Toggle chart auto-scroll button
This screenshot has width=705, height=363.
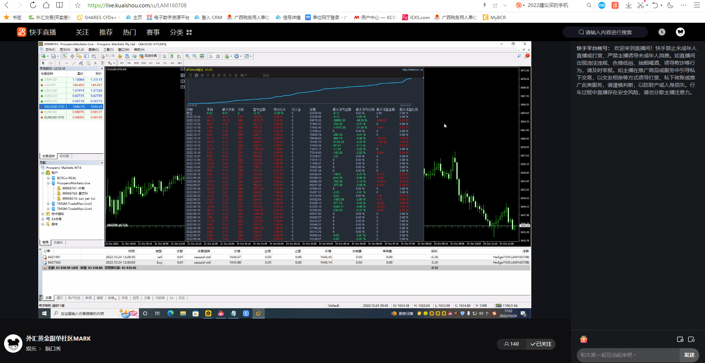point(211,56)
